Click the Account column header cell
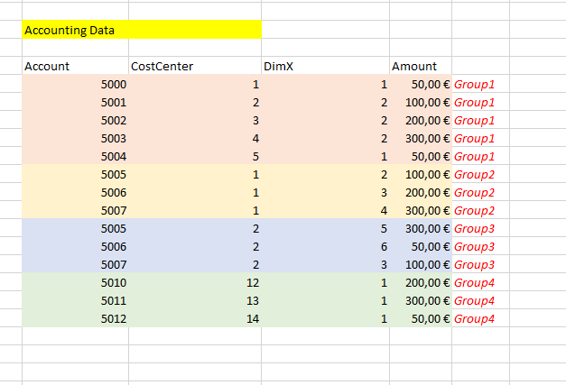The image size is (566, 385). (76, 66)
